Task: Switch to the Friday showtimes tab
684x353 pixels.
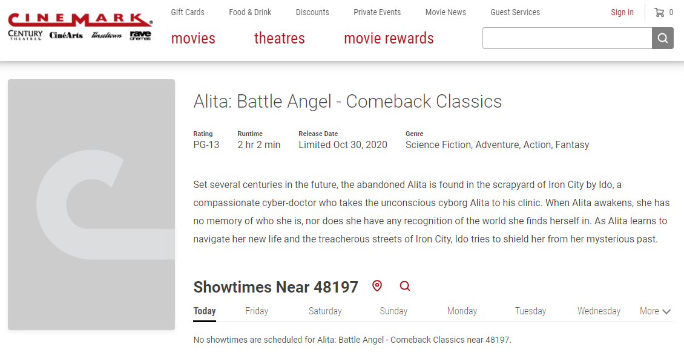Action: (257, 311)
